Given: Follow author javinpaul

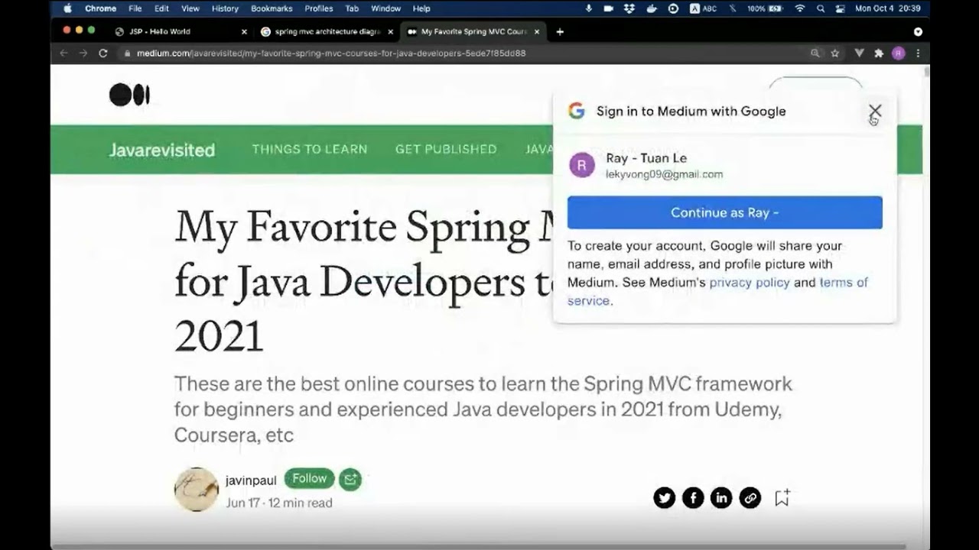Looking at the screenshot, I should click(x=310, y=478).
